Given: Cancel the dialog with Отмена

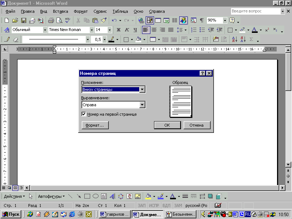Looking at the screenshot, I should (197, 125).
